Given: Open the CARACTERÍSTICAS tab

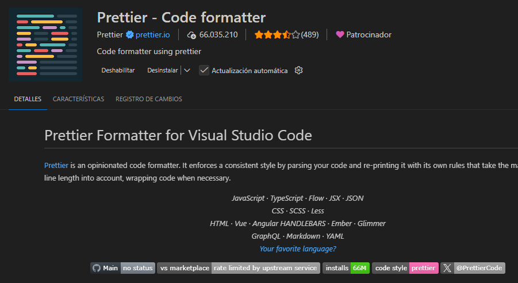Looking at the screenshot, I should [x=78, y=99].
